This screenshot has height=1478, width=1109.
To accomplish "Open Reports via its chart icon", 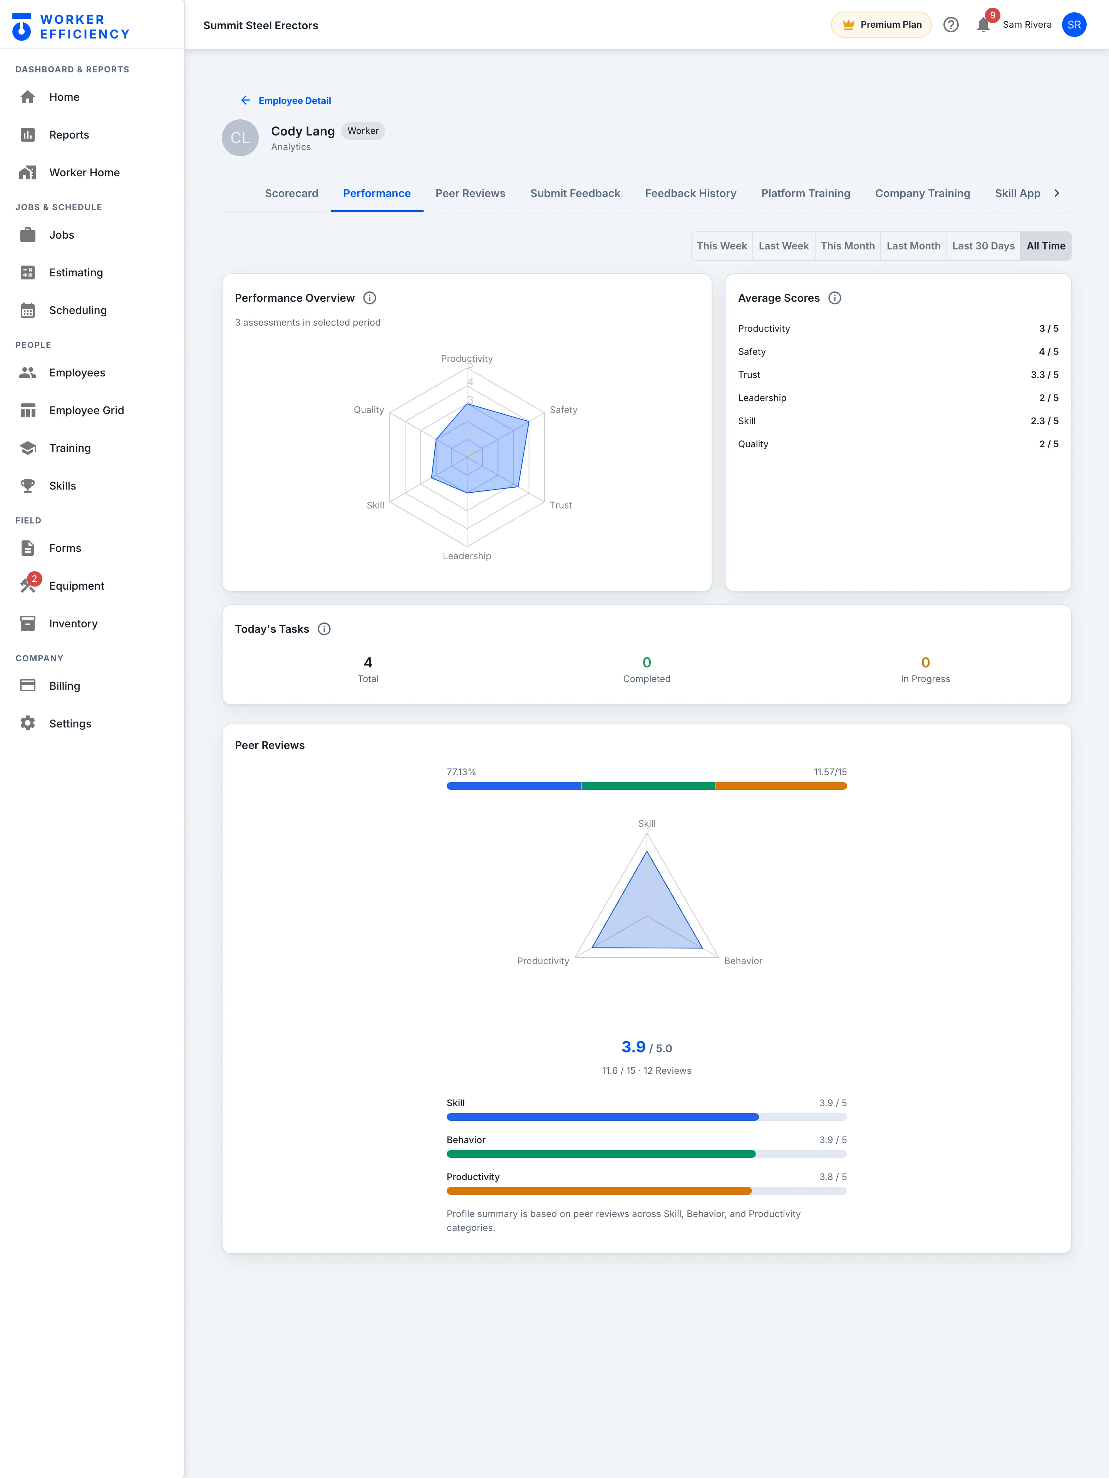I will [x=27, y=134].
